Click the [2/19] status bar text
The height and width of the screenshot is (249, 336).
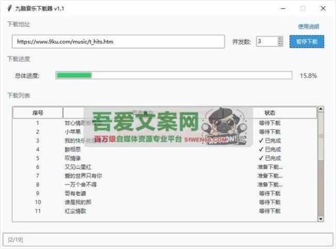click(x=16, y=239)
